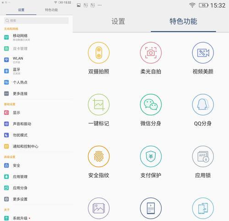Tap the unlabeled phone transfer circle icon
This screenshot has height=221, width=229.
pyautogui.click(x=203, y=208)
